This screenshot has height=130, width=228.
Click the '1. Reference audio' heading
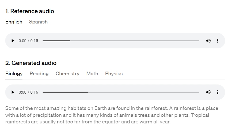(x=30, y=11)
